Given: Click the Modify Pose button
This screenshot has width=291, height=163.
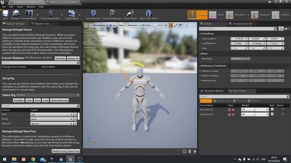Looking at the screenshot, I should pos(59,151).
